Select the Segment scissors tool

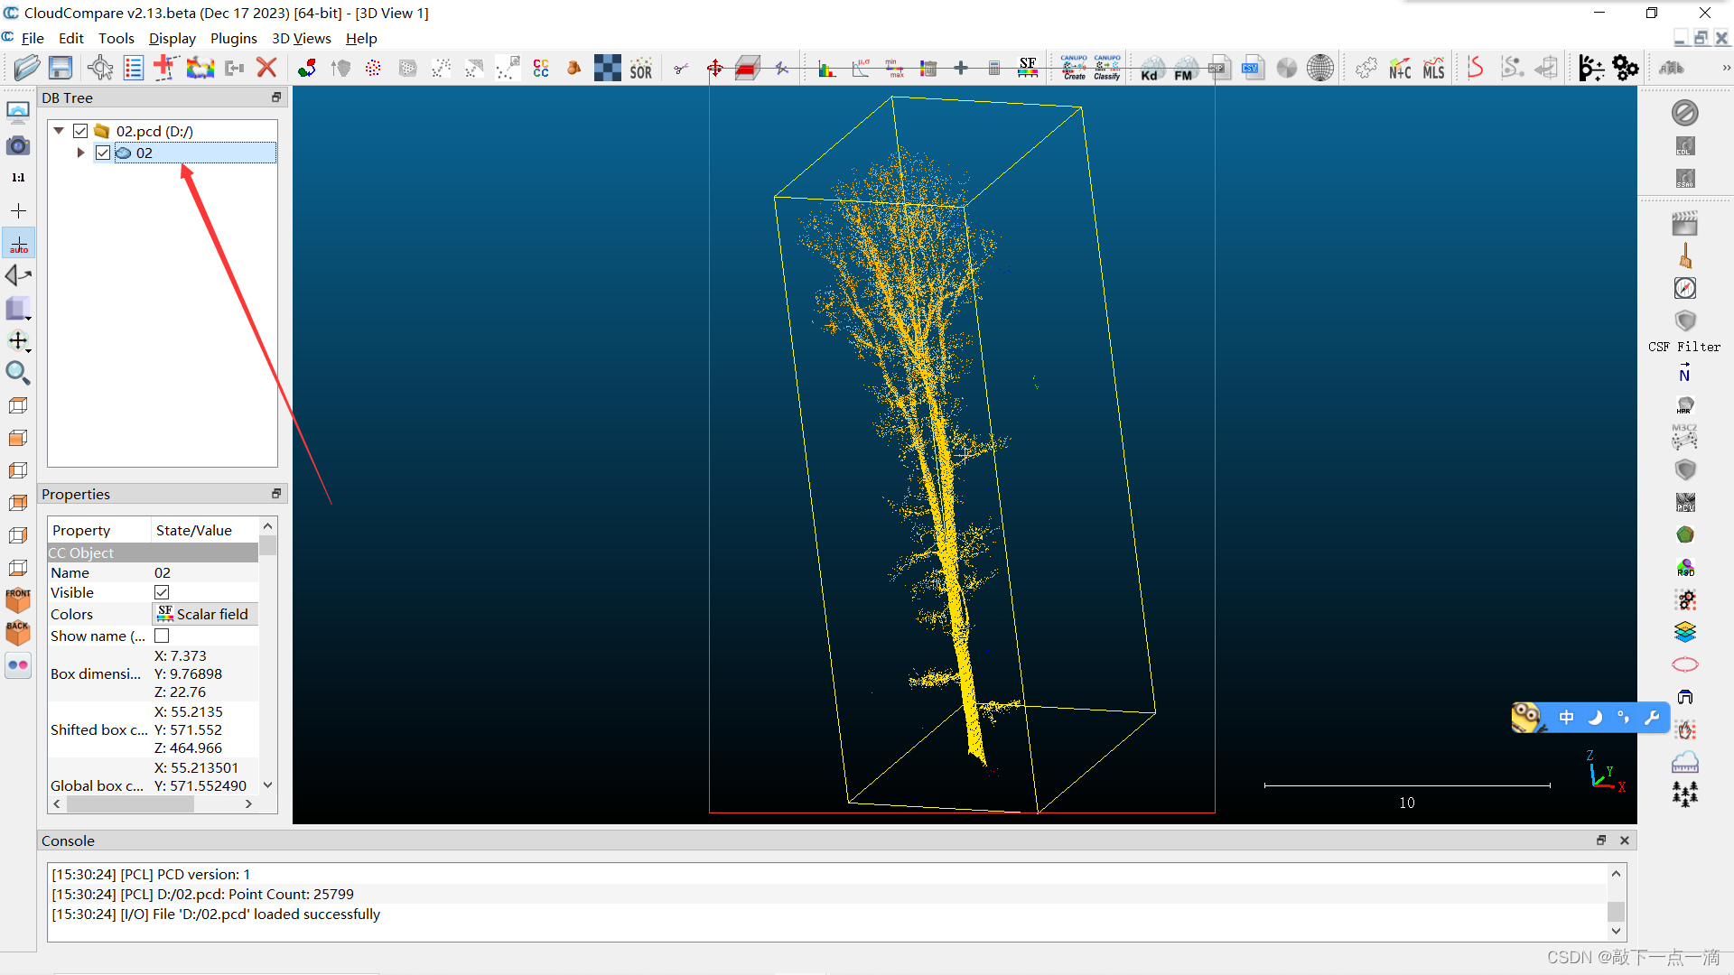(x=681, y=68)
